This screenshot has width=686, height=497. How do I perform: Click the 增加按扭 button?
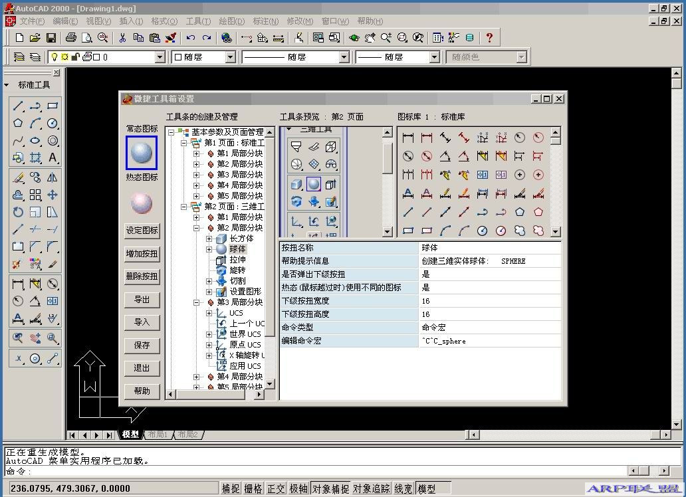click(x=142, y=254)
